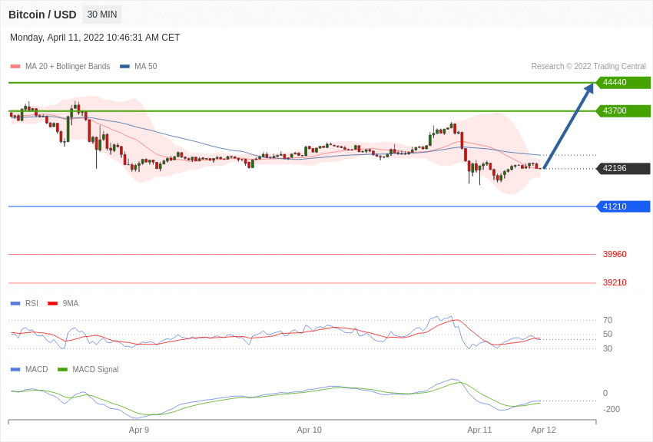Click the 41210 pivot price tag
The height and width of the screenshot is (442, 653).
(624, 206)
